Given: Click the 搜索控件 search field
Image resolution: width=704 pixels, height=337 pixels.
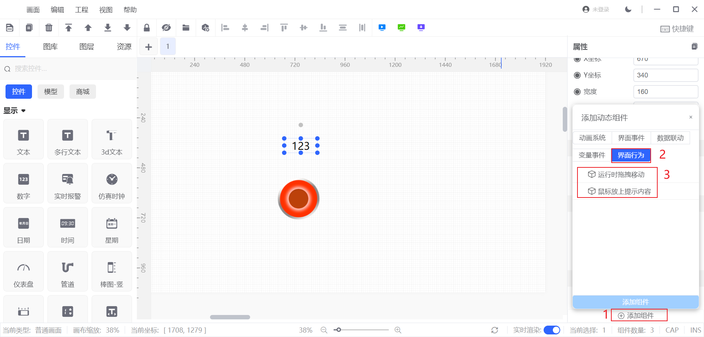Looking at the screenshot, I should (70, 69).
